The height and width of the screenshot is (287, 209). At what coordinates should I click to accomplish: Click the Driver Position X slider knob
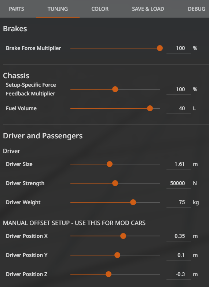pyautogui.click(x=123, y=236)
